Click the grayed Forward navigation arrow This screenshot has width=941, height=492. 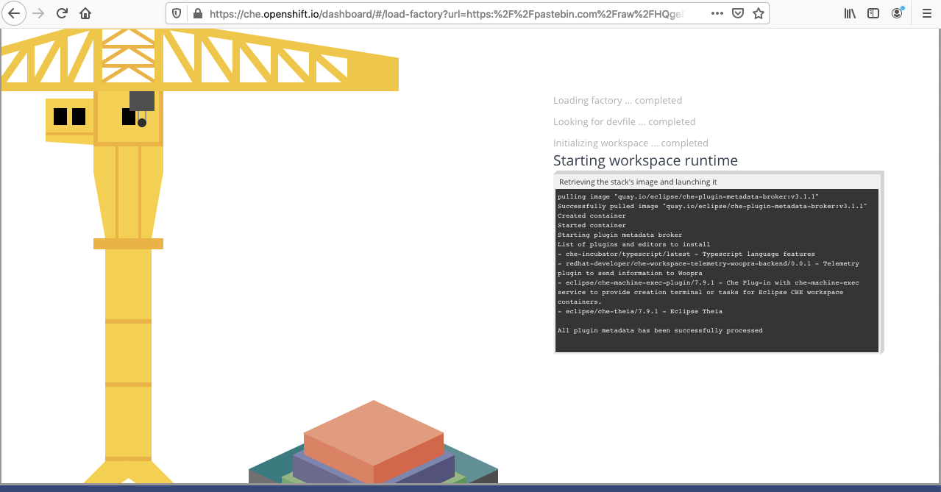pos(38,13)
